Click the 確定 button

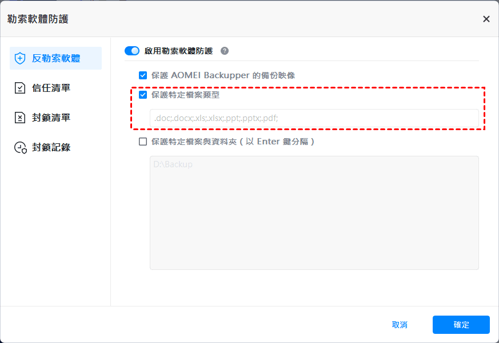[461, 325]
